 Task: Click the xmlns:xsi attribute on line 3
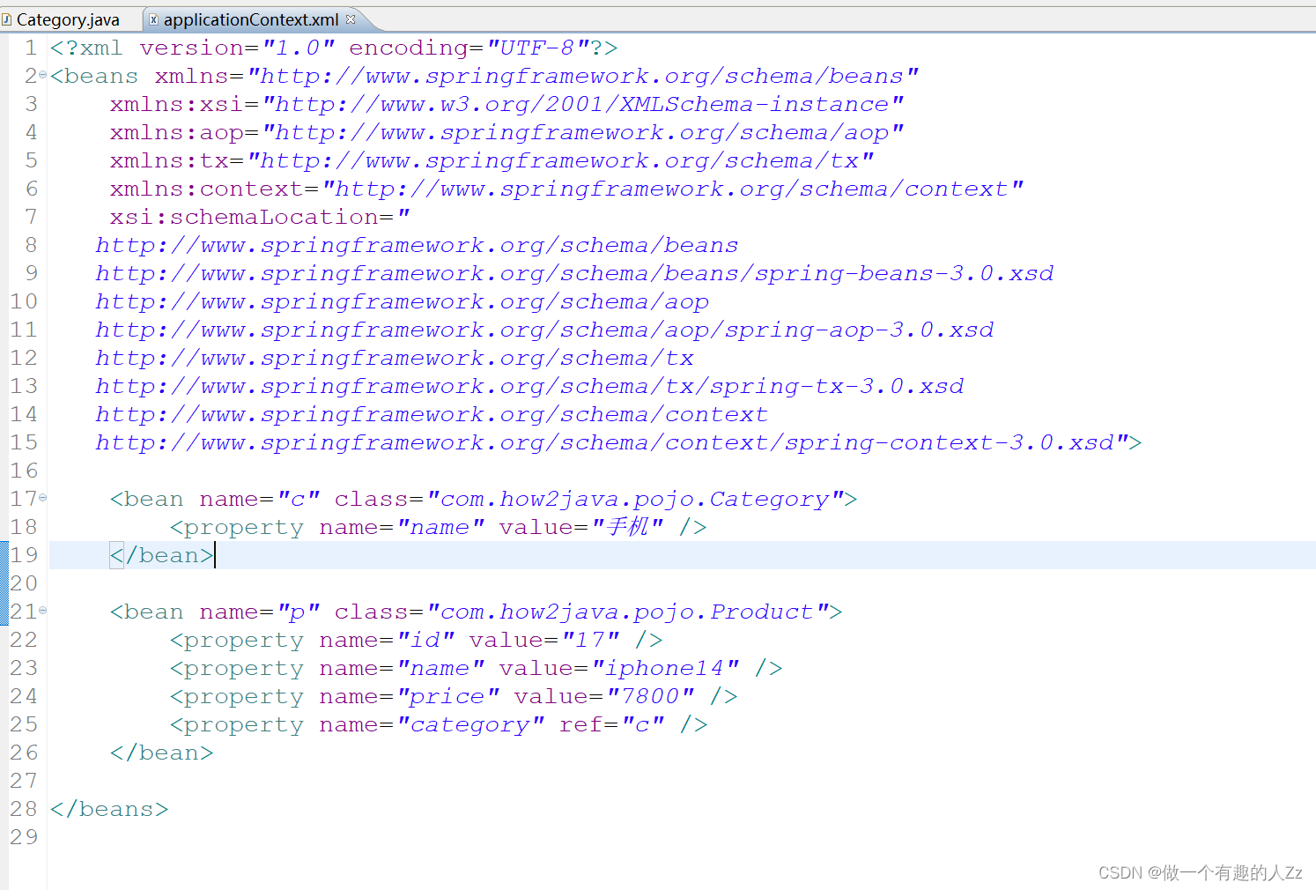pos(506,104)
